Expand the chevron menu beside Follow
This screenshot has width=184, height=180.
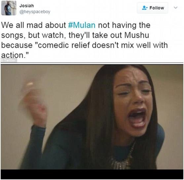pos(175,8)
